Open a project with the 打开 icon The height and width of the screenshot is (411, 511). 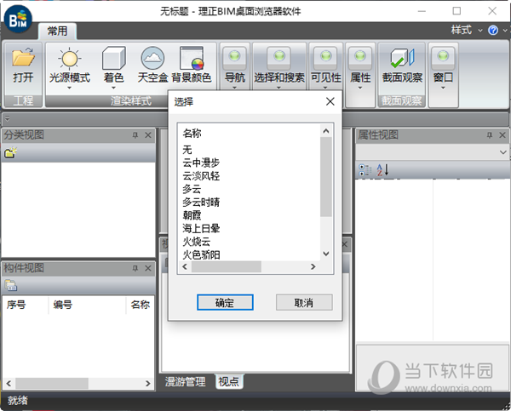coord(23,66)
